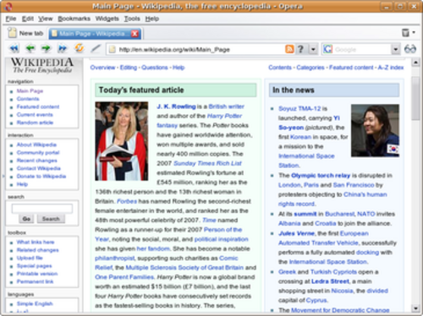Click the binoculars icon next to search
The image size is (423, 316).
(410, 49)
